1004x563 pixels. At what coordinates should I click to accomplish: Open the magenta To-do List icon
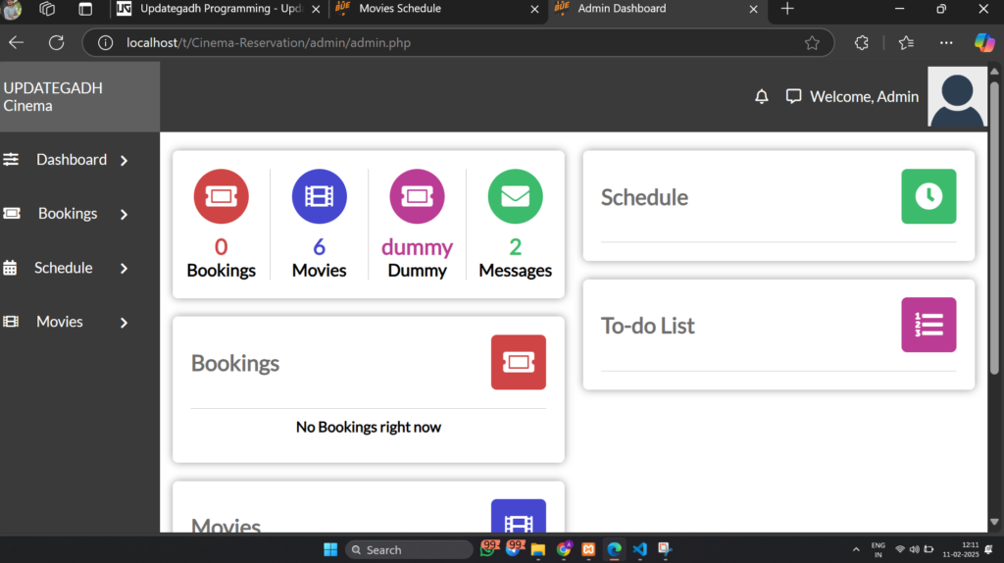[x=929, y=325]
